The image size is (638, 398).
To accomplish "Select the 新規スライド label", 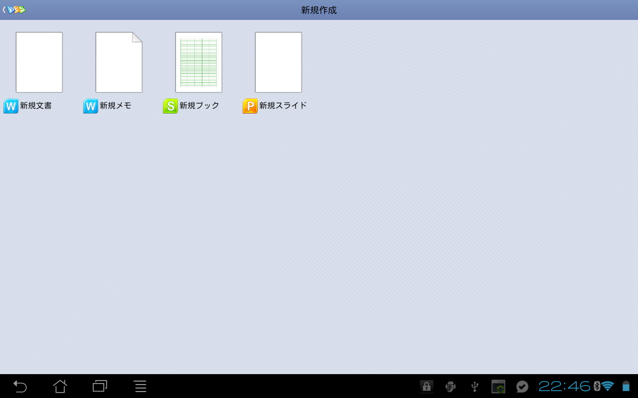I will (283, 105).
